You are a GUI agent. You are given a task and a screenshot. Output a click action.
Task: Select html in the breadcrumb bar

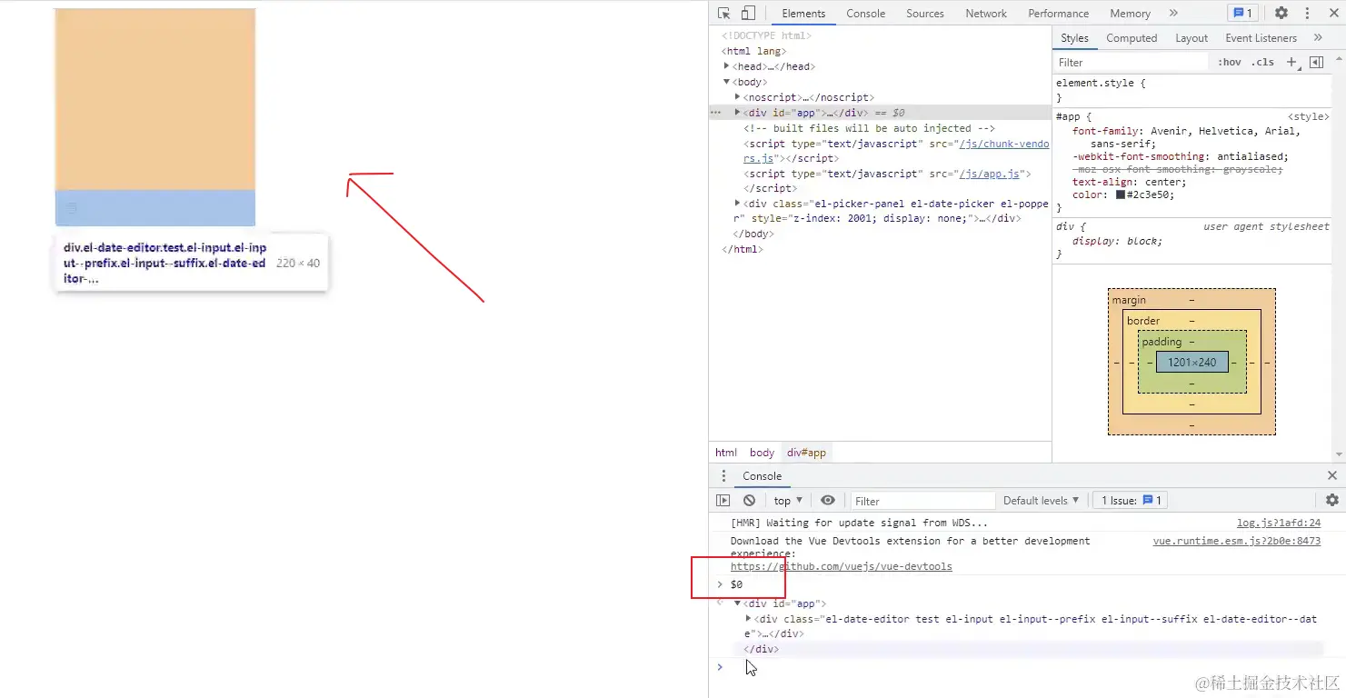[726, 453]
